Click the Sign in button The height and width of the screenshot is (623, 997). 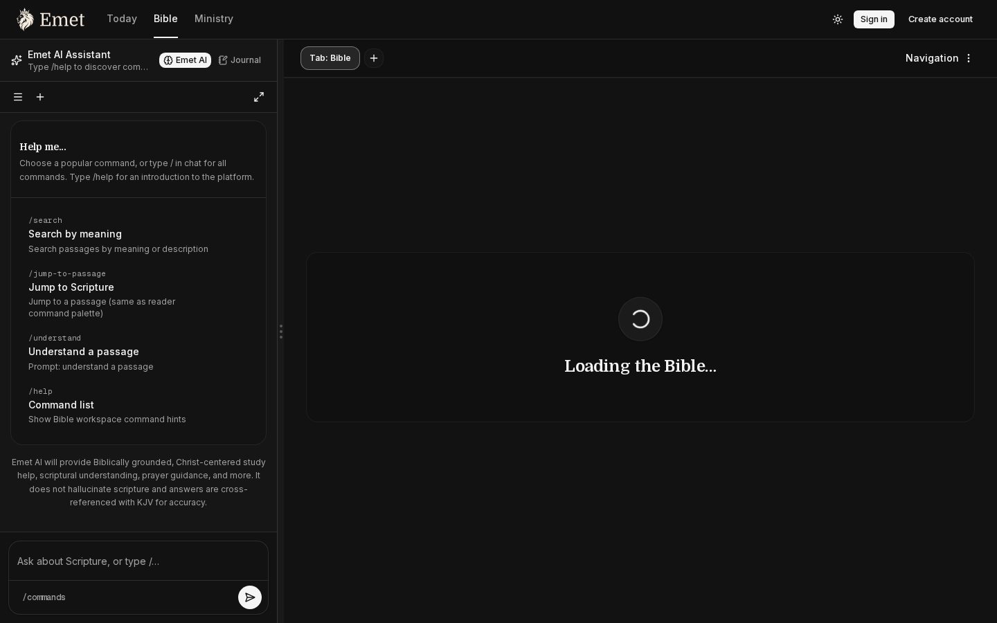pos(874,19)
